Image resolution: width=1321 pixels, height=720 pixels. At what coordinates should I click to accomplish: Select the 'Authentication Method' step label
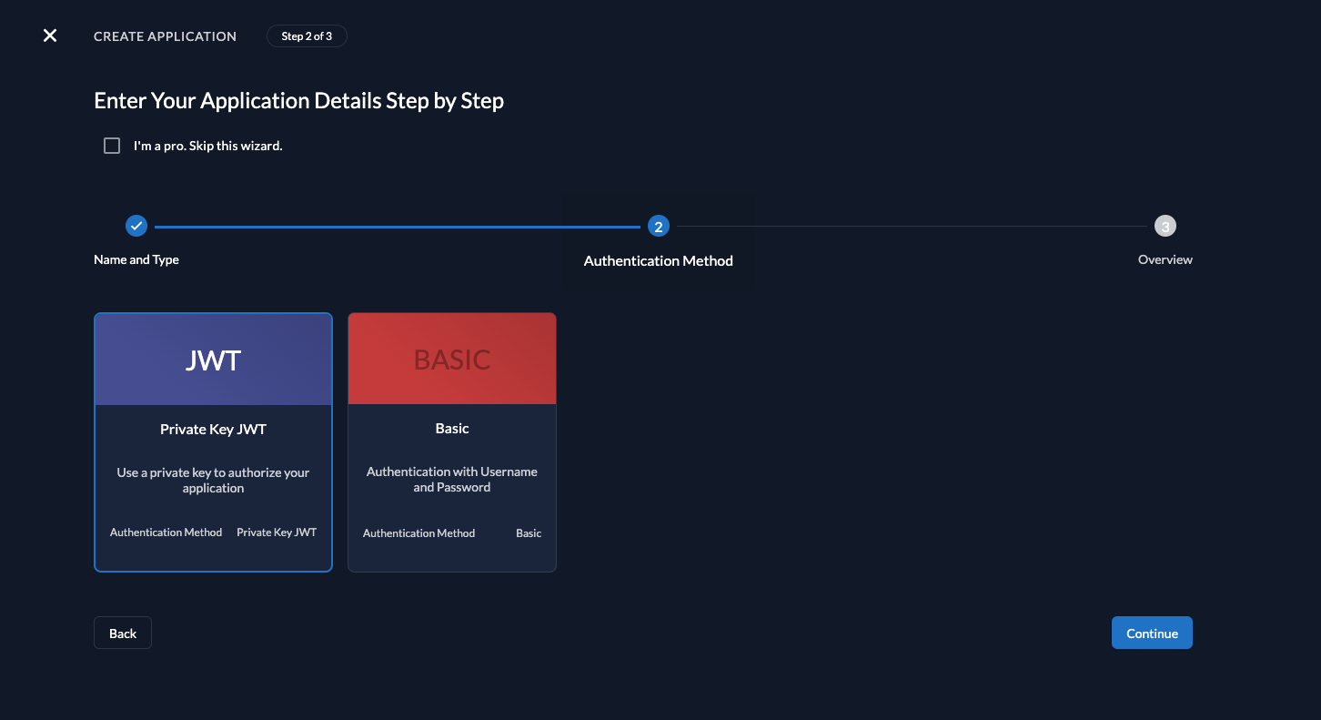pyautogui.click(x=658, y=261)
